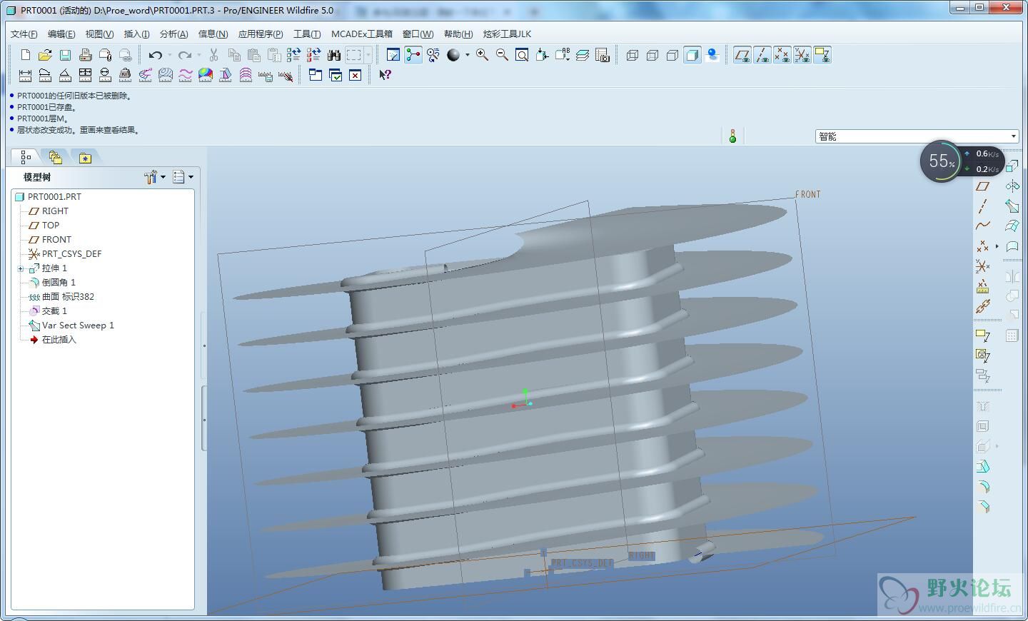Switch to the Folder Browser navigator tab
The height and width of the screenshot is (621, 1028).
(55, 157)
